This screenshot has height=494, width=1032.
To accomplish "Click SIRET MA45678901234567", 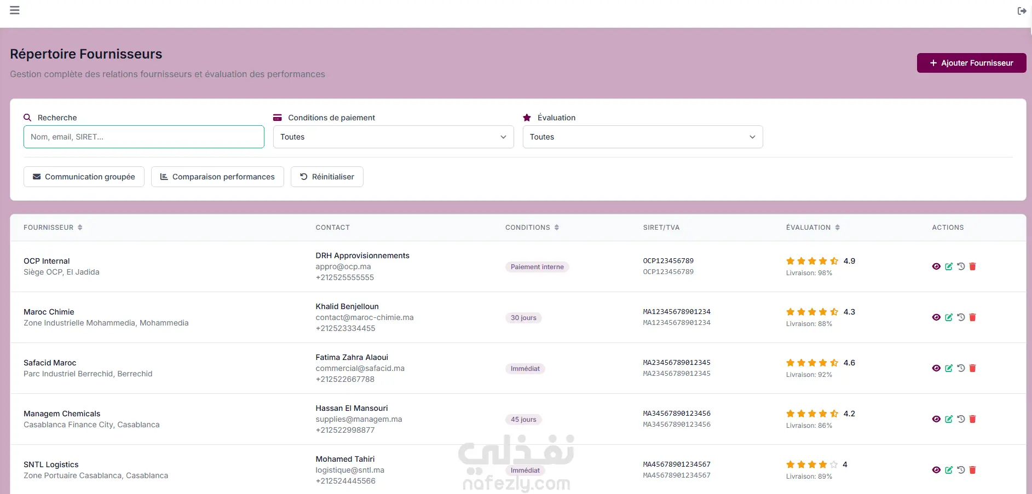I will 677,464.
